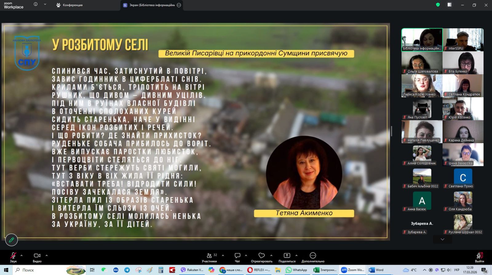The width and height of the screenshot is (492, 275).
Task: Click the Выйти leave meeting button
Action: pyautogui.click(x=479, y=257)
